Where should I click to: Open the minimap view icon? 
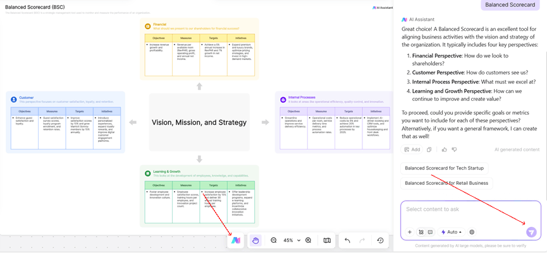click(x=327, y=240)
